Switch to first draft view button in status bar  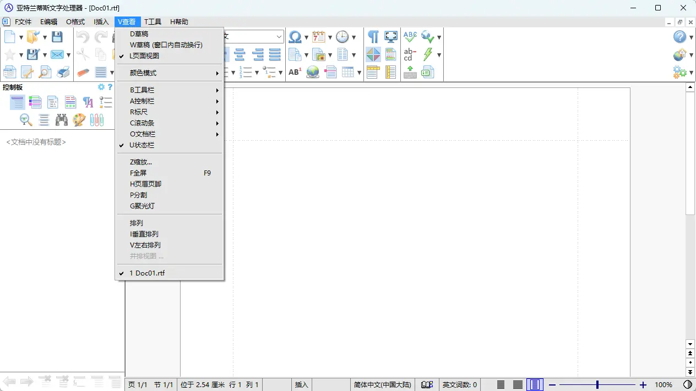[501, 384]
